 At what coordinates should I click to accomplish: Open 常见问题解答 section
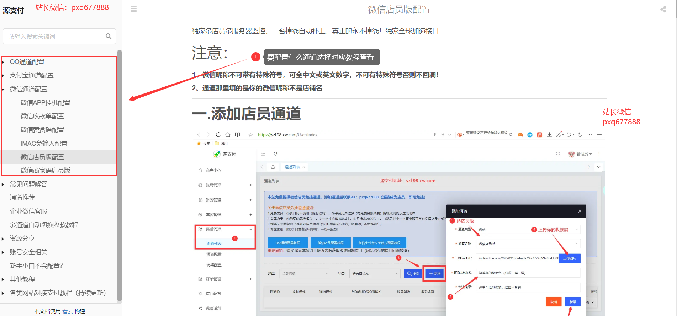[28, 184]
